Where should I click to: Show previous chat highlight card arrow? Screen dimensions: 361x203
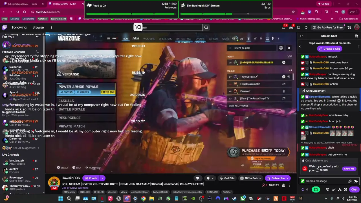300,46
